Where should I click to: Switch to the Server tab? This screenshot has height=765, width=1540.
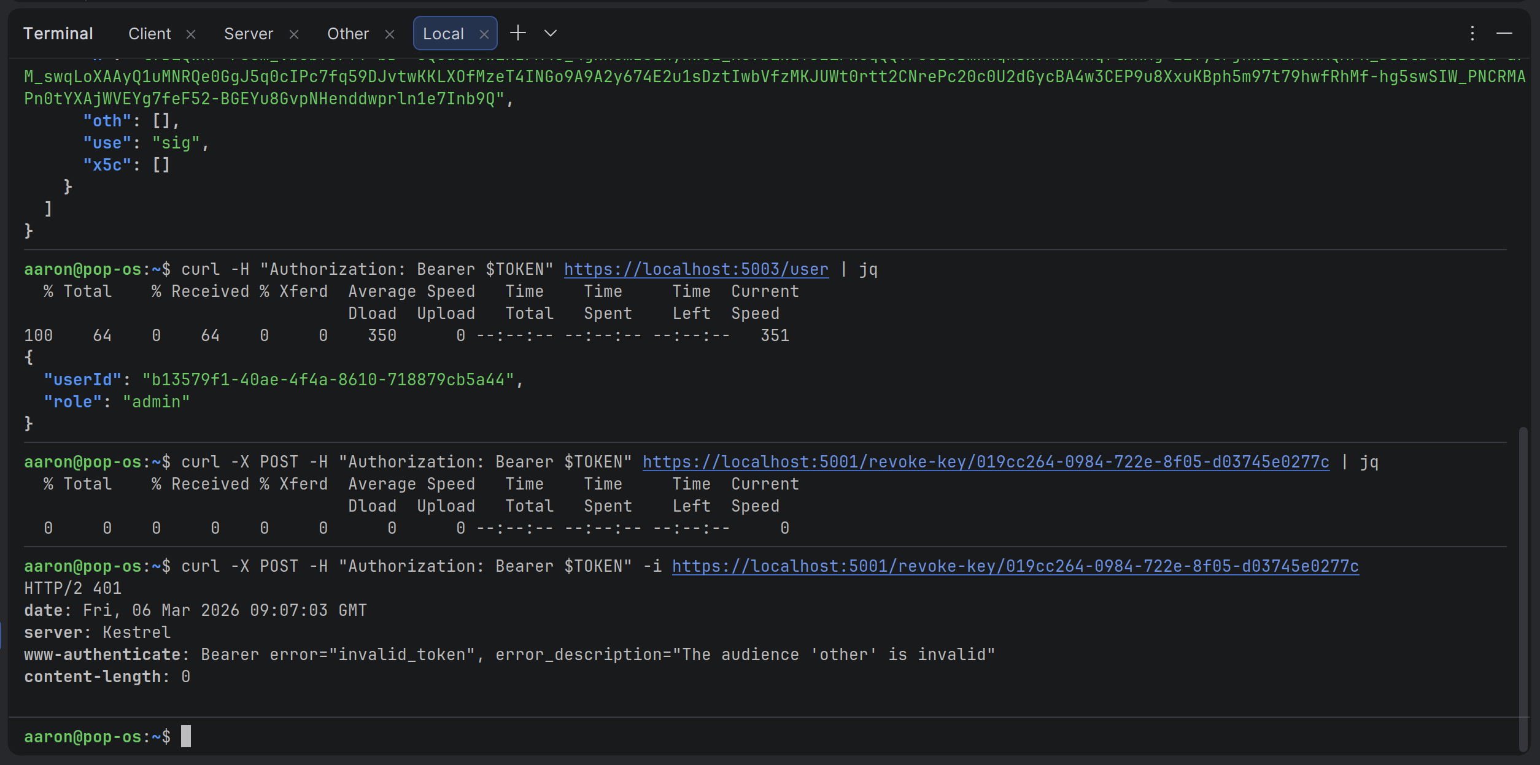(x=248, y=34)
